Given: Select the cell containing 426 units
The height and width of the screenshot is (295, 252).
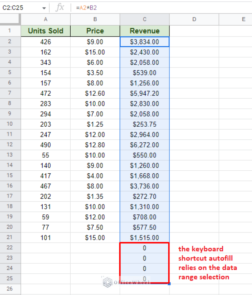Looking at the screenshot, I should [x=45, y=41].
